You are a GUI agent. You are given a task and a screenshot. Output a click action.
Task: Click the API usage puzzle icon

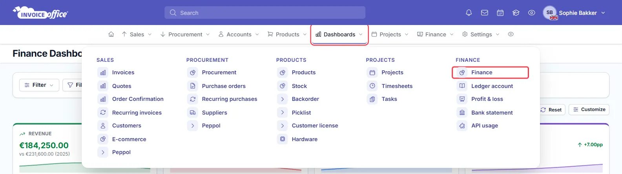click(x=462, y=126)
